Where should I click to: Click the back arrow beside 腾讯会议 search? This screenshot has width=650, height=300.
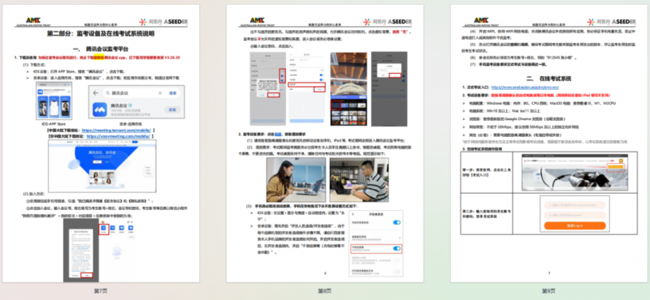click(x=96, y=93)
